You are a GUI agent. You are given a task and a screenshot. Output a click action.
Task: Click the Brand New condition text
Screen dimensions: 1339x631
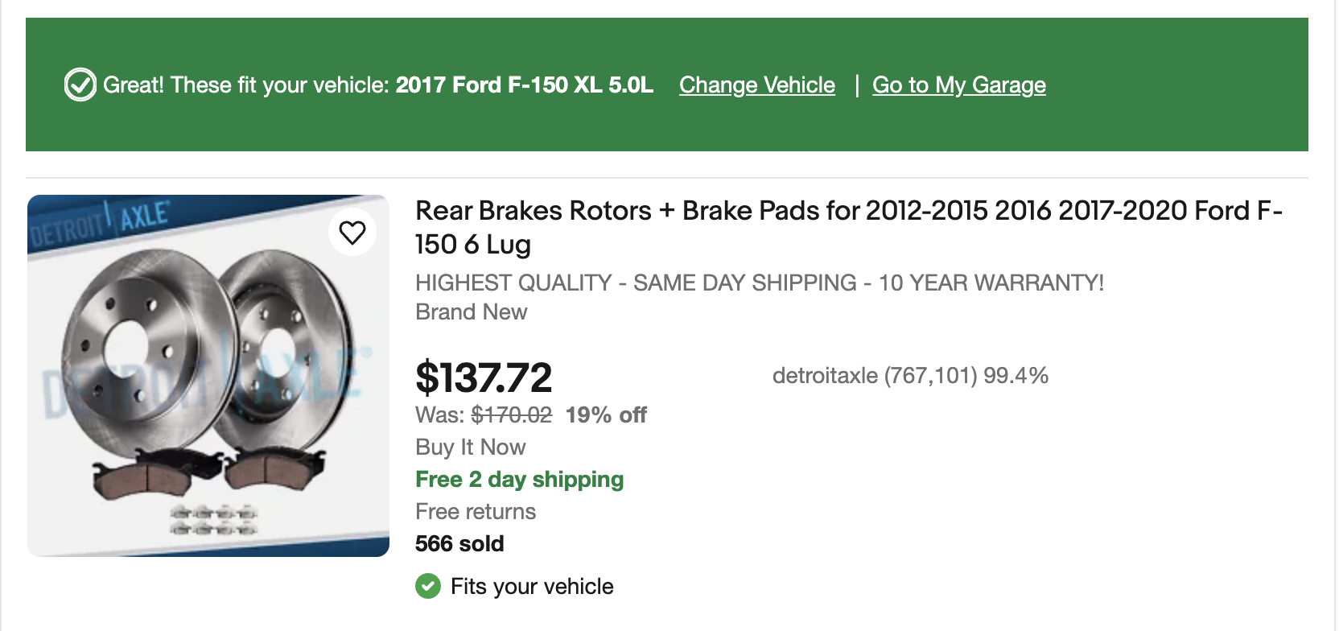pyautogui.click(x=472, y=312)
